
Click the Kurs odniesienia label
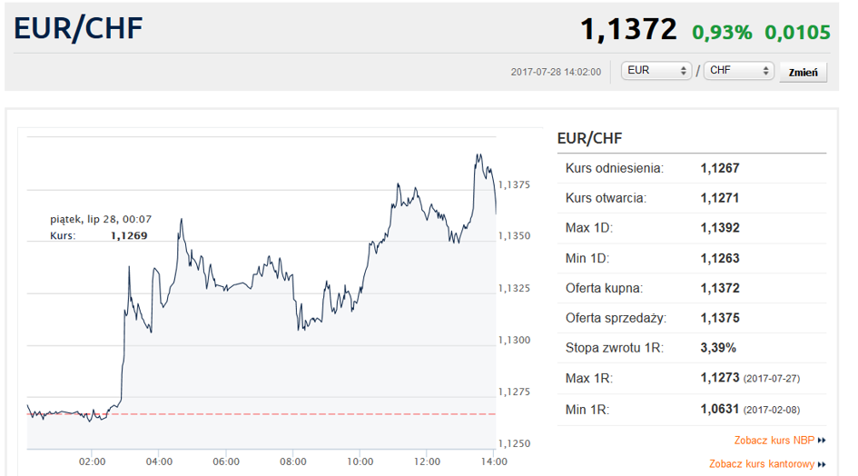pyautogui.click(x=615, y=168)
